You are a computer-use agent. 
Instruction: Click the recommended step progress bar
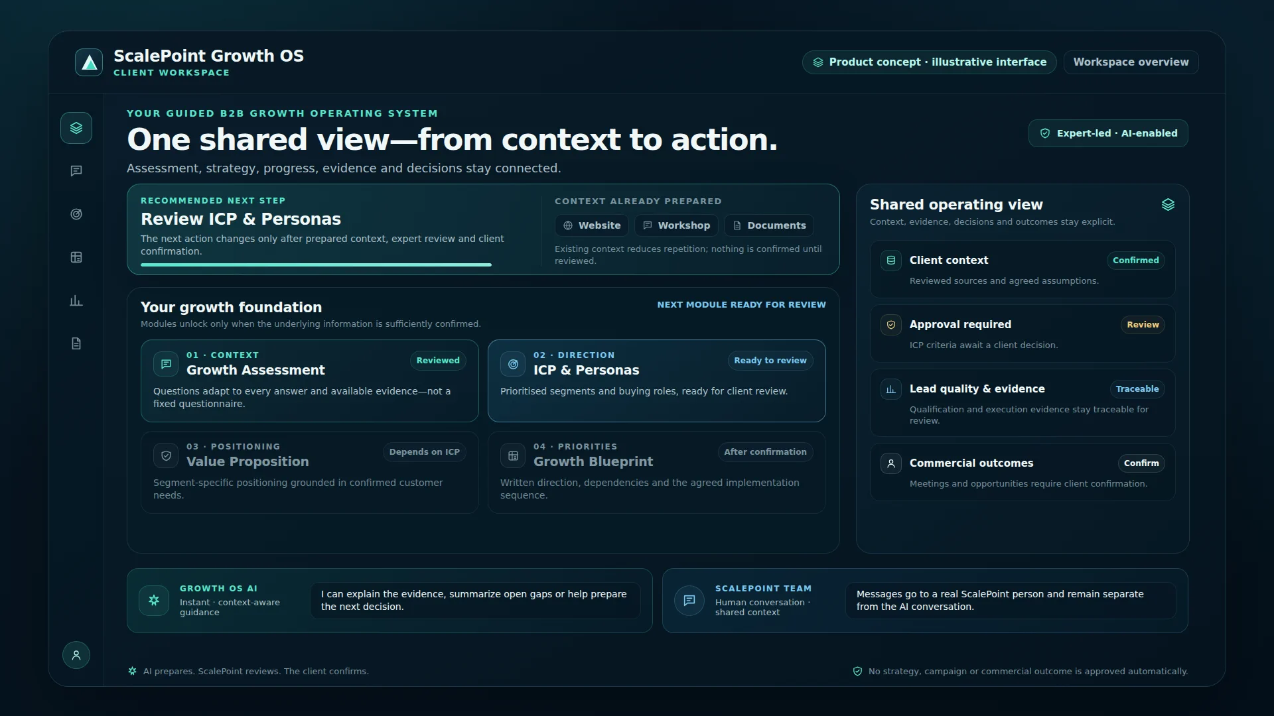[x=316, y=265]
